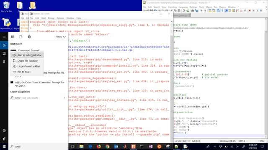The image size is (268, 150).
Task: Open Macro menu in Notepad++
Action: click(x=209, y=7)
